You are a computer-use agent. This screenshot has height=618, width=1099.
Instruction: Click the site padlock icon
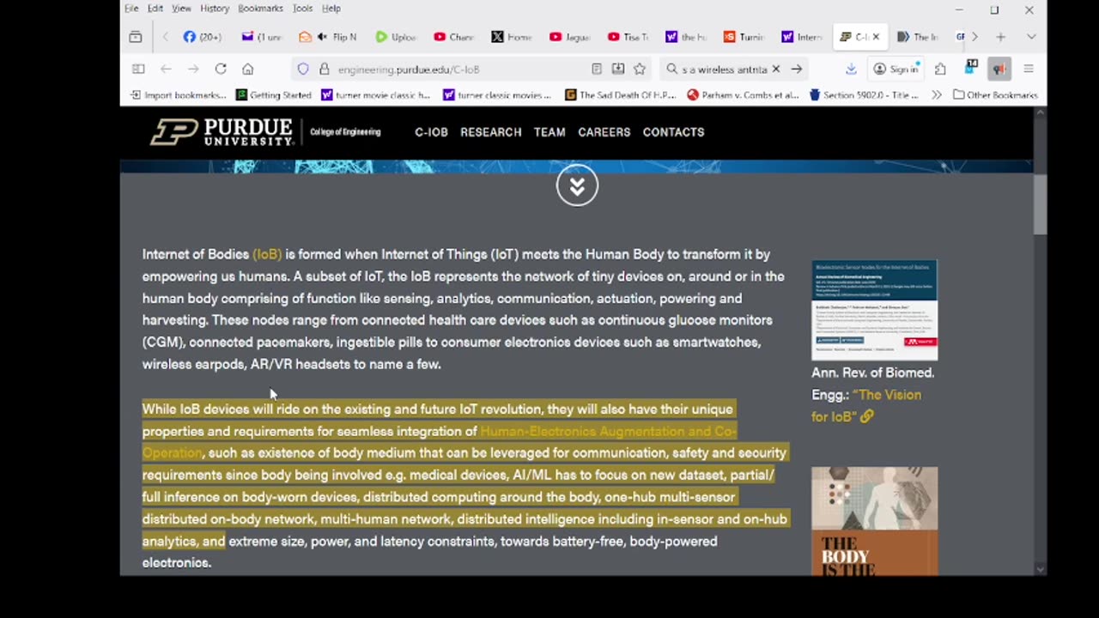click(324, 69)
